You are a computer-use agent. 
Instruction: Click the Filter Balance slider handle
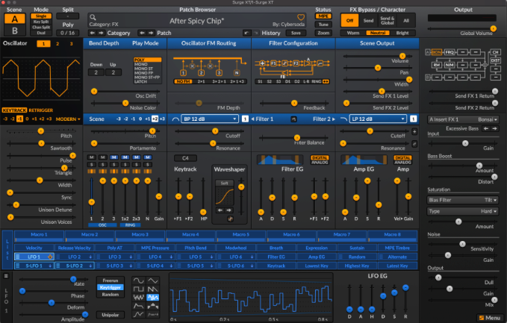click(297, 137)
